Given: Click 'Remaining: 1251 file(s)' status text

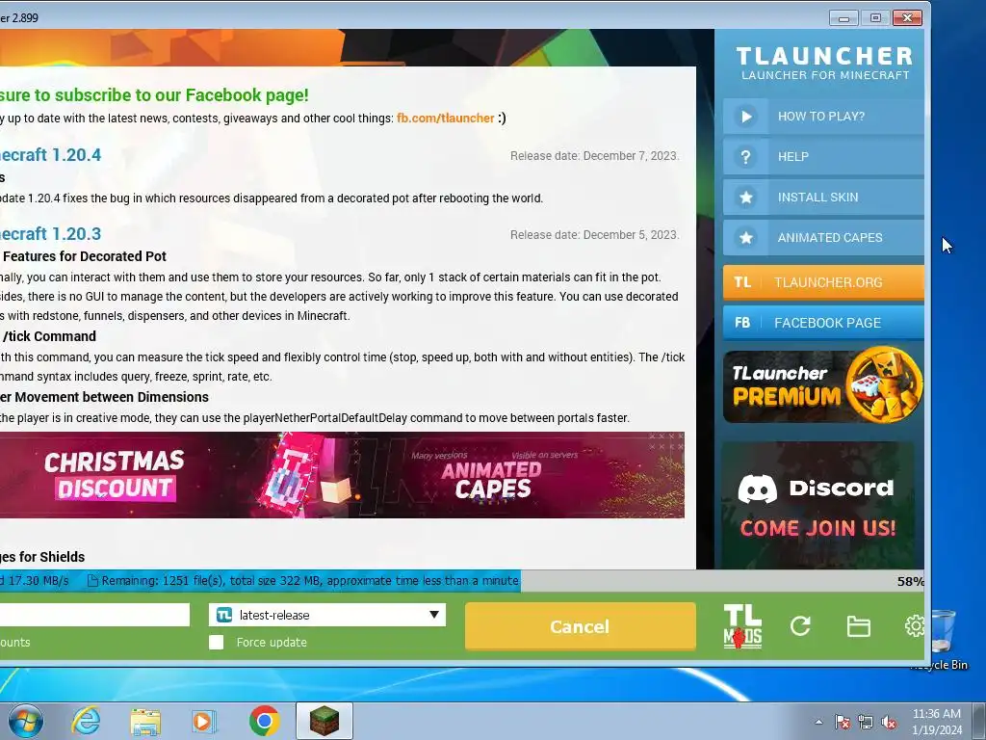Looking at the screenshot, I should (x=163, y=581).
